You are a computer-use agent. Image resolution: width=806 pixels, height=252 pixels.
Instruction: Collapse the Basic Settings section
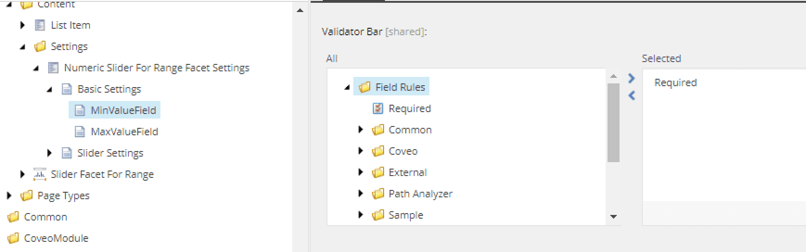pyautogui.click(x=50, y=89)
